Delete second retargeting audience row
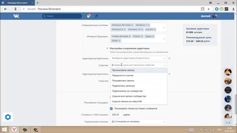 tap(169, 74)
